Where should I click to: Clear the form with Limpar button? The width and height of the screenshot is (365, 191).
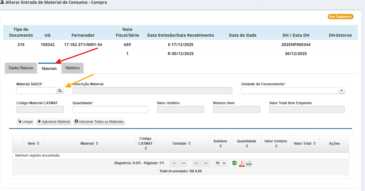[25, 122]
